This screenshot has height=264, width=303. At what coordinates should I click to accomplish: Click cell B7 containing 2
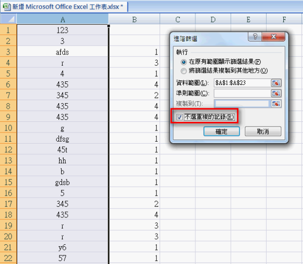pyautogui.click(x=134, y=95)
